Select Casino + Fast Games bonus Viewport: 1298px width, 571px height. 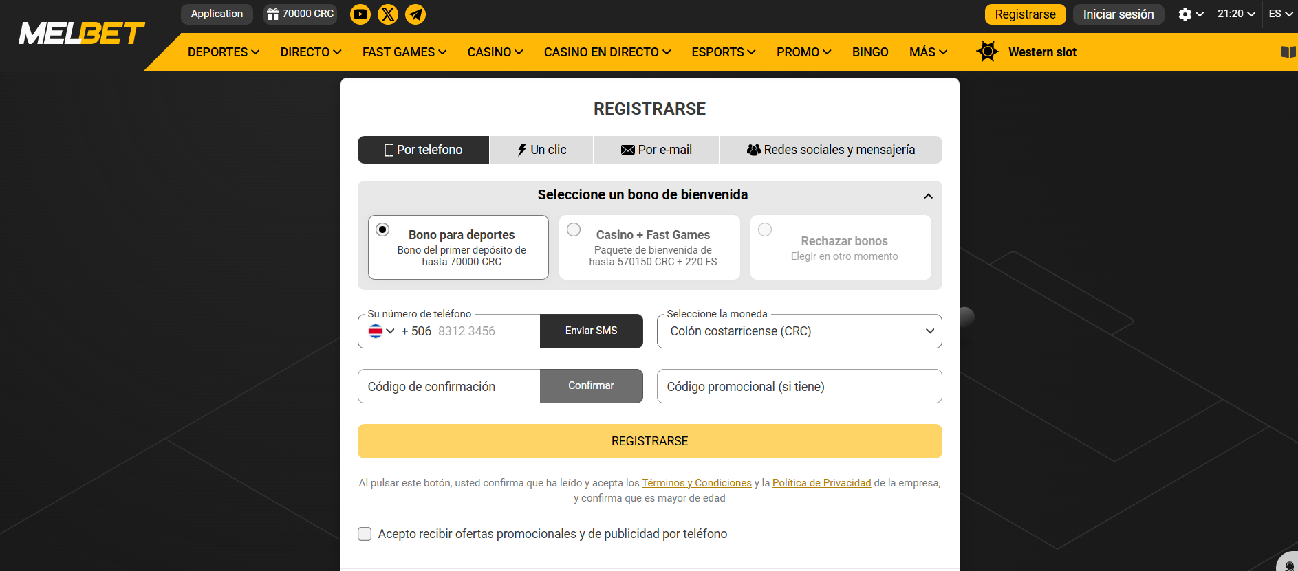click(649, 247)
